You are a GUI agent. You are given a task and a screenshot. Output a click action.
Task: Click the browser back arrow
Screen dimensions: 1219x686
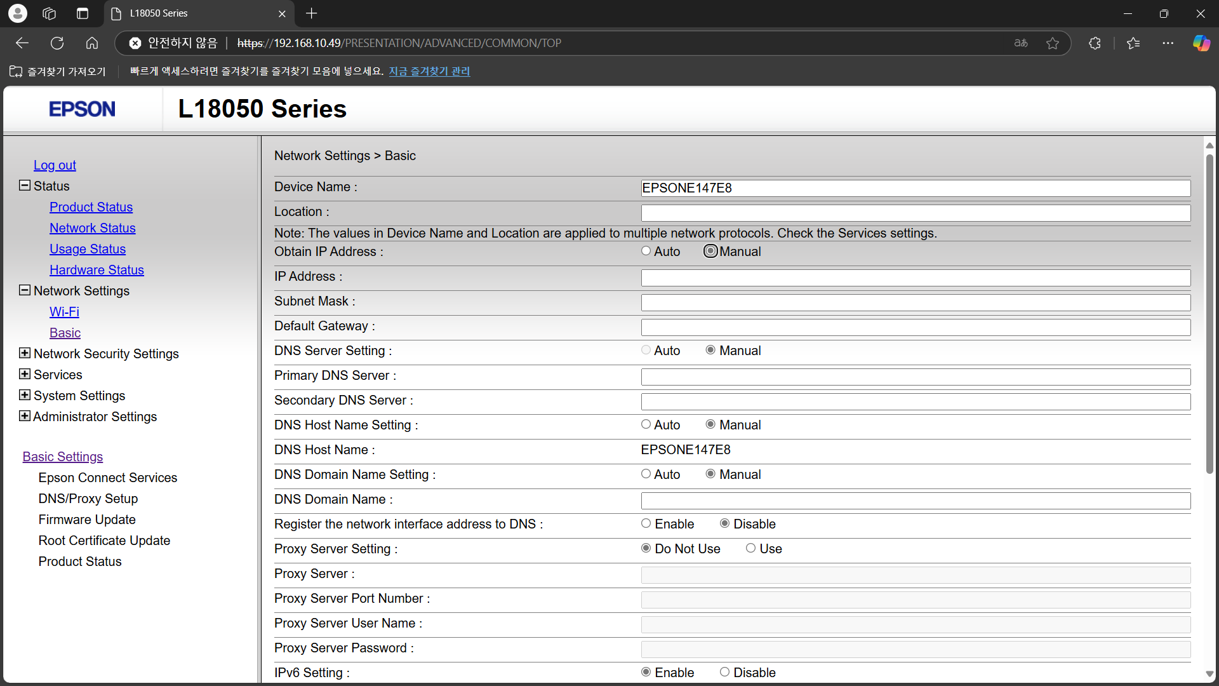pyautogui.click(x=22, y=43)
